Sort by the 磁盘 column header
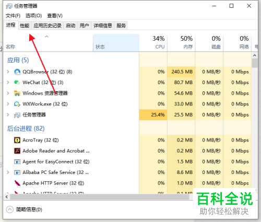Viewport: 261px width, 222px height. pyautogui.click(x=209, y=43)
